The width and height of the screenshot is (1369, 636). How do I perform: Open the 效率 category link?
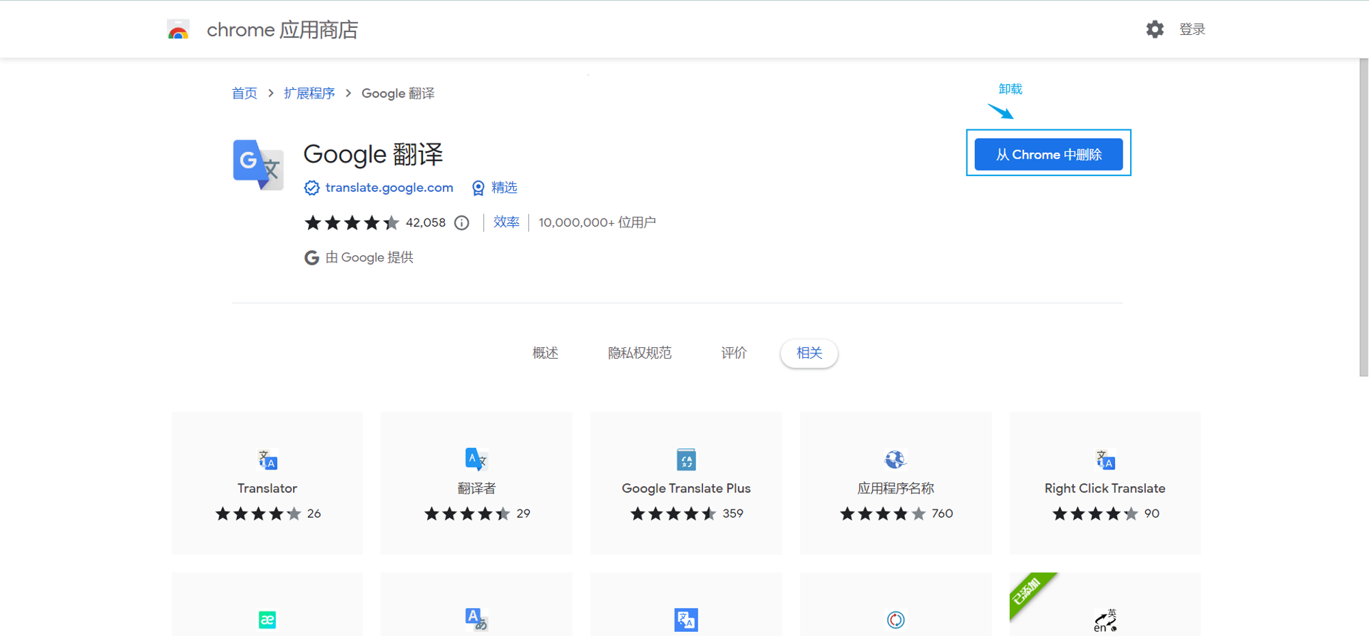507,222
